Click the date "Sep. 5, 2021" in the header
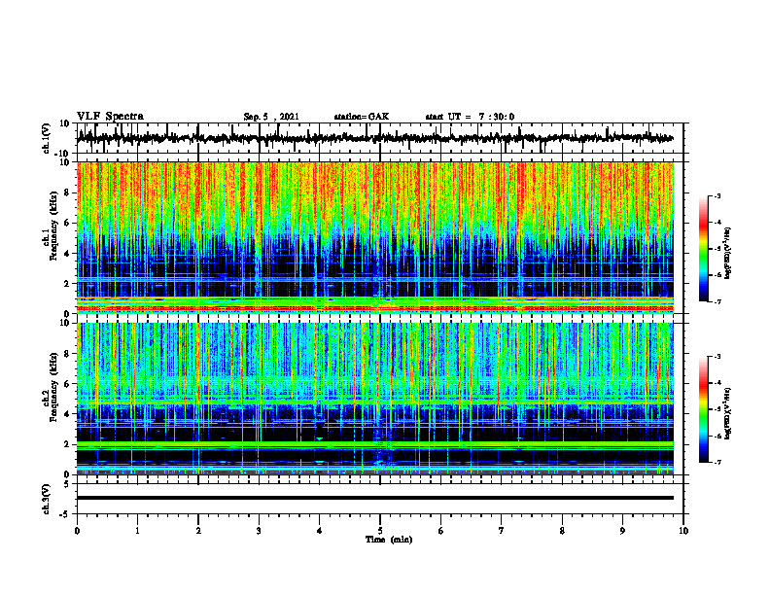 [271, 117]
